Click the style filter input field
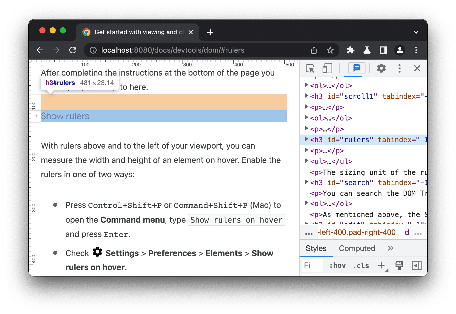This screenshot has width=456, height=314. pyautogui.click(x=313, y=265)
